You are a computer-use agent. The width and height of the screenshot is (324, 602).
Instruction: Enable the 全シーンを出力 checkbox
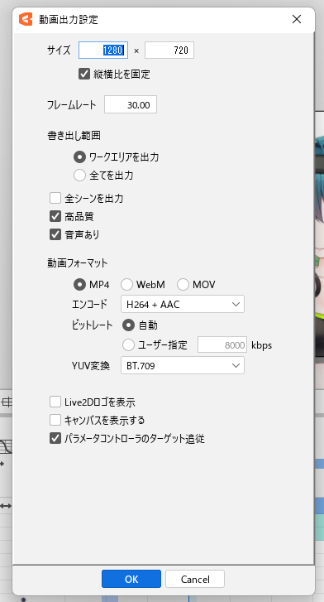click(x=55, y=198)
